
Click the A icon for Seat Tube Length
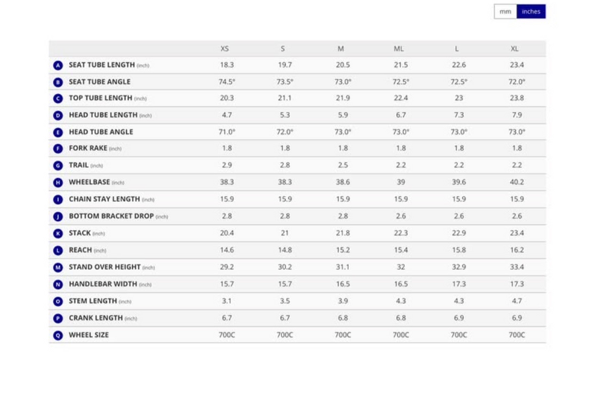click(x=58, y=65)
